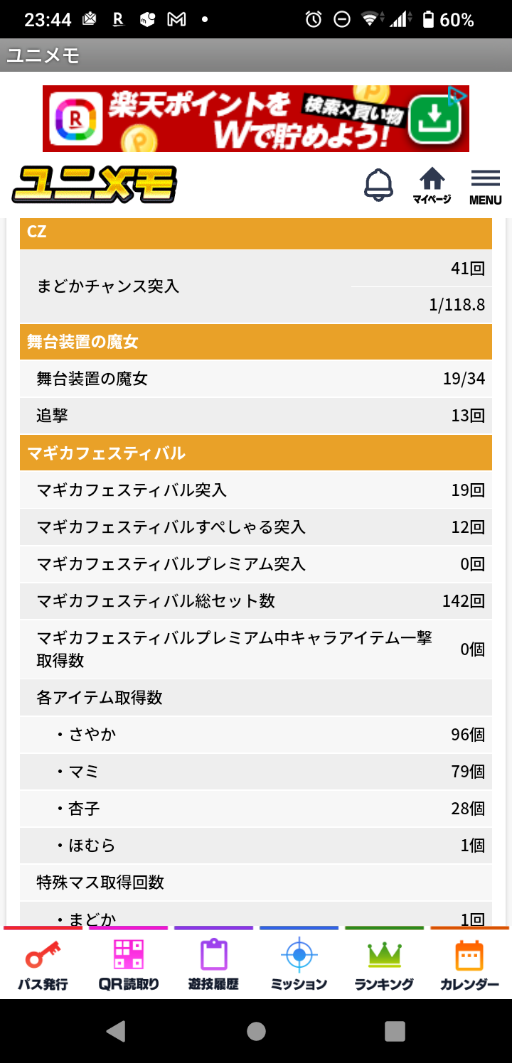This screenshot has width=512, height=1063.
Task: Tap Android back navigation button
Action: click(116, 1030)
